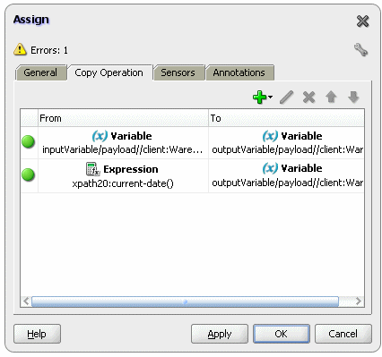The width and height of the screenshot is (382, 357).
Task: Open the Annotations tab
Action: pyautogui.click(x=239, y=72)
